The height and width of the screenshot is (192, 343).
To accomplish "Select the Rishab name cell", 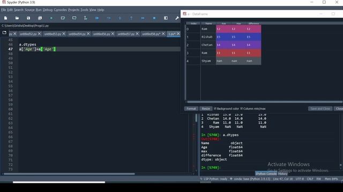I will tap(208, 37).
